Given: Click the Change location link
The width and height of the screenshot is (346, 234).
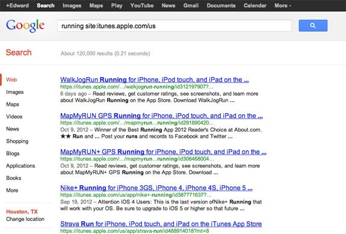Looking at the screenshot, I should pyautogui.click(x=25, y=219).
